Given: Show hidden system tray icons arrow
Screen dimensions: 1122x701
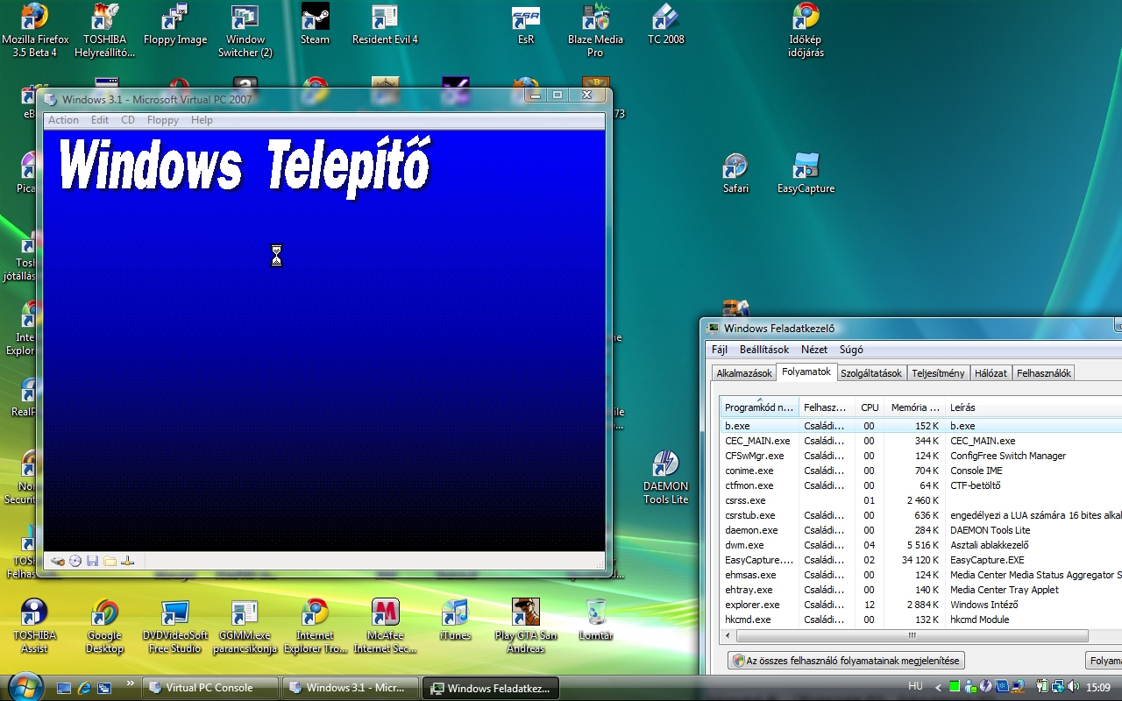Looking at the screenshot, I should point(939,688).
